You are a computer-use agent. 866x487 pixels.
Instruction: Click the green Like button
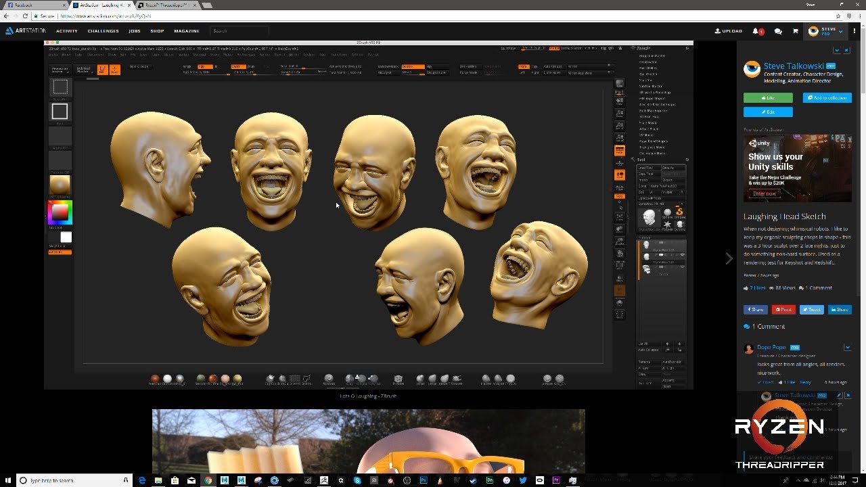768,98
